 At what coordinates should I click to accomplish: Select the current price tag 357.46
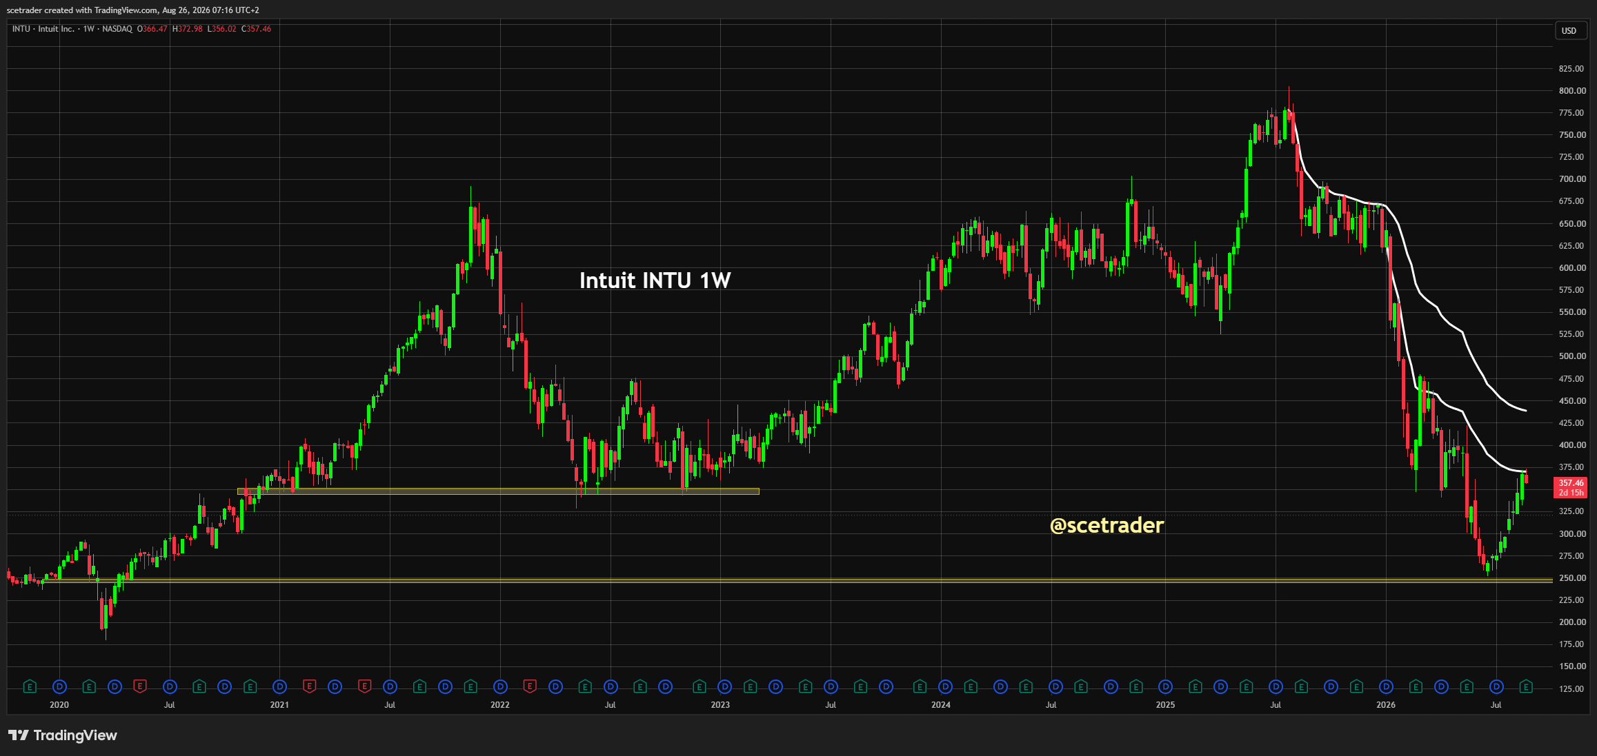(1571, 487)
